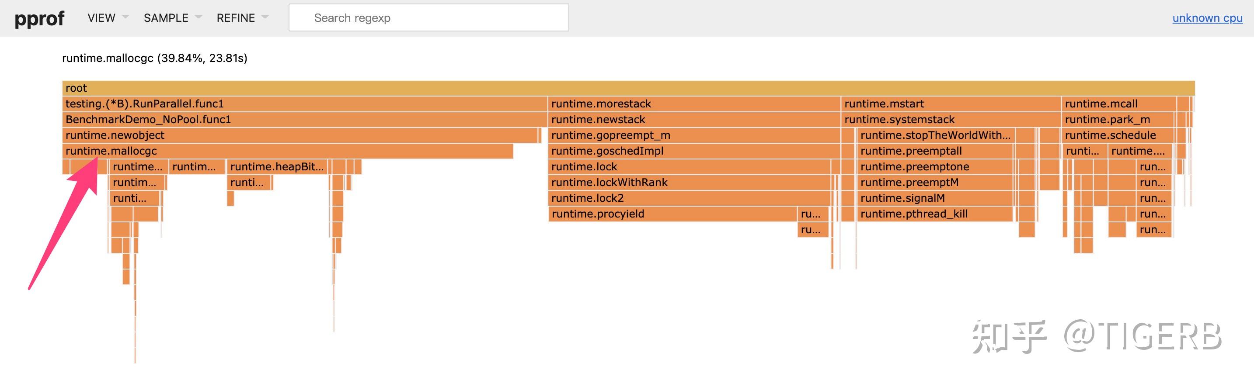Select BenchmarkDemo_NoPool.func1 frame
The height and width of the screenshot is (387, 1254).
pyautogui.click(x=305, y=120)
